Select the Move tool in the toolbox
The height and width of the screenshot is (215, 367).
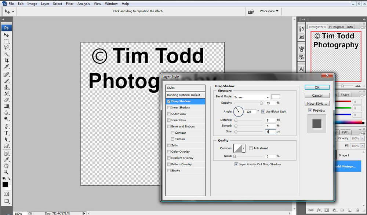[x=6, y=35]
